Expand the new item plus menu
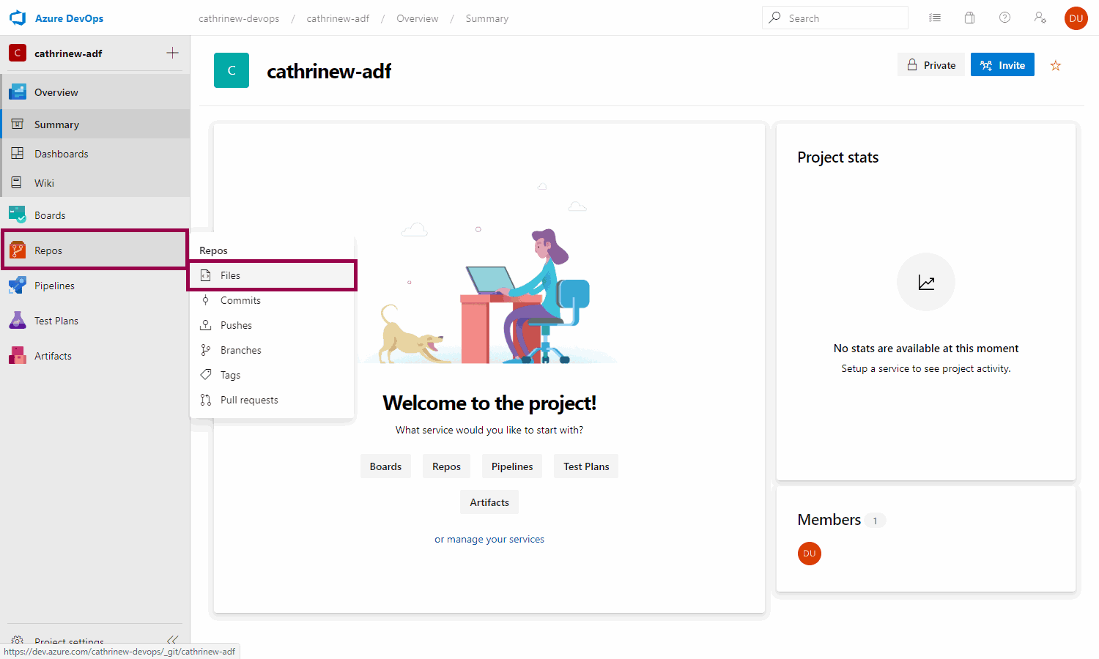This screenshot has width=1099, height=659. click(x=172, y=53)
